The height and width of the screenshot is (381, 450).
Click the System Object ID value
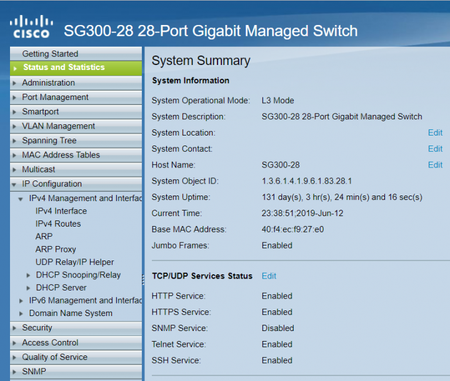tap(306, 181)
